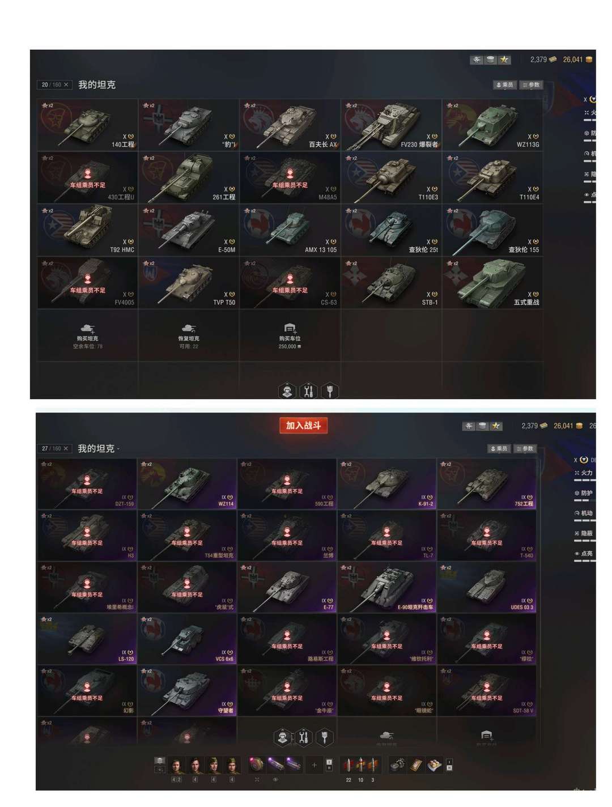Viewport: 612px width, 807px height.
Task: Toggle the 参数 parameters view in upper panel
Action: [532, 84]
